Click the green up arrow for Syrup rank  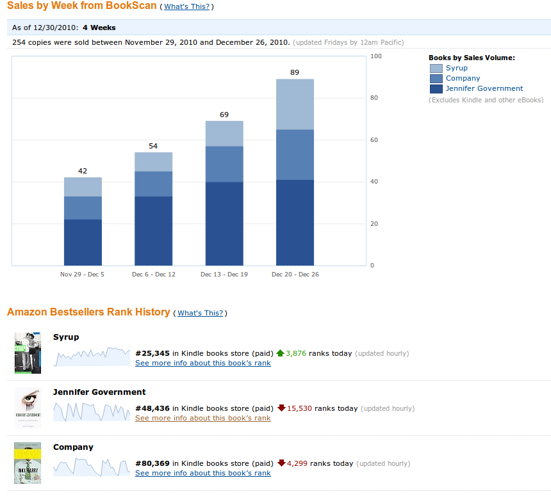tap(280, 353)
